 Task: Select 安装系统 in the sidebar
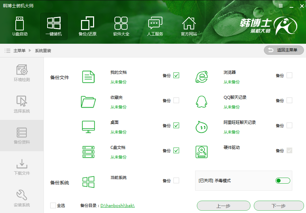(x=21, y=199)
